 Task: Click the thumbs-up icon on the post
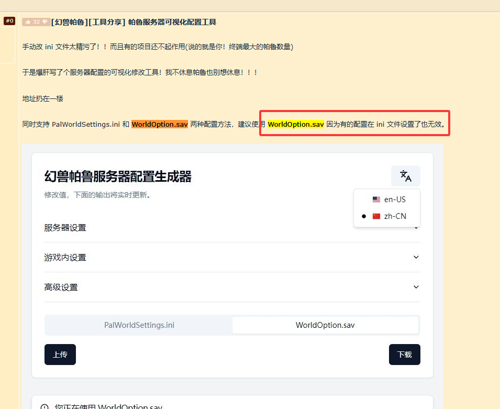click(x=27, y=22)
